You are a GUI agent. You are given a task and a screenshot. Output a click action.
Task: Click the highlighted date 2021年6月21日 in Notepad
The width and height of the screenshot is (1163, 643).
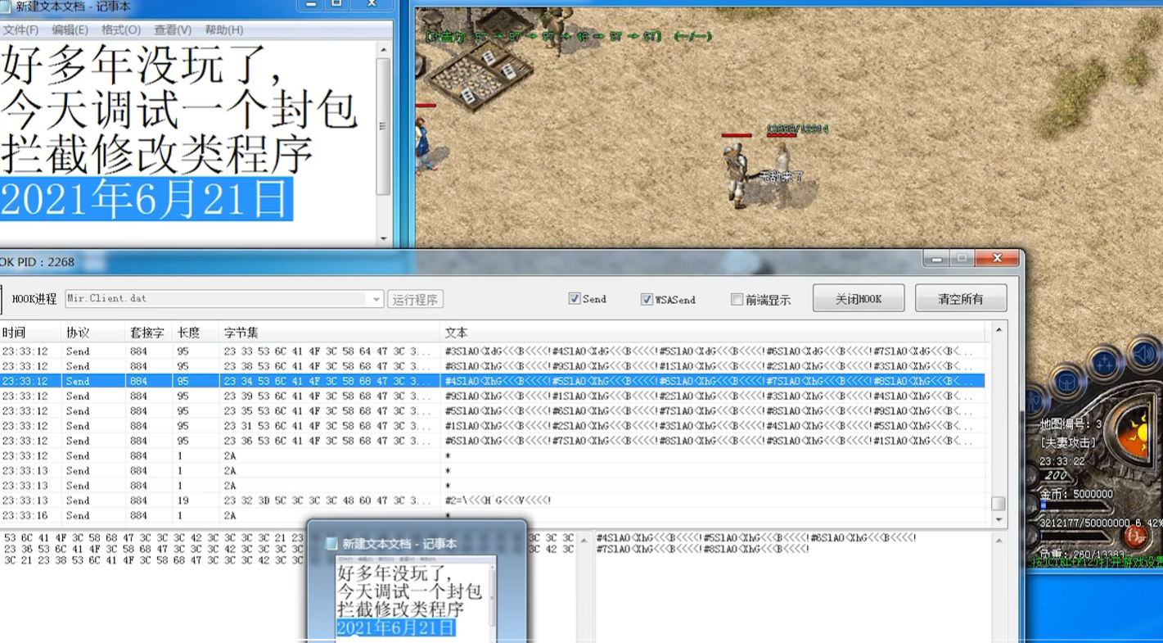point(146,199)
